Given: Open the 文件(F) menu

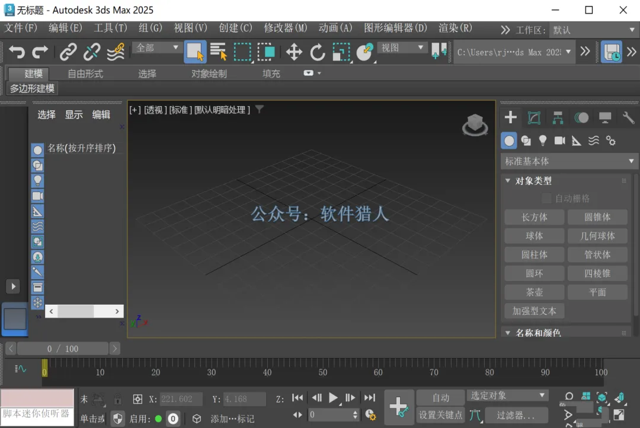Looking at the screenshot, I should pyautogui.click(x=20, y=28).
